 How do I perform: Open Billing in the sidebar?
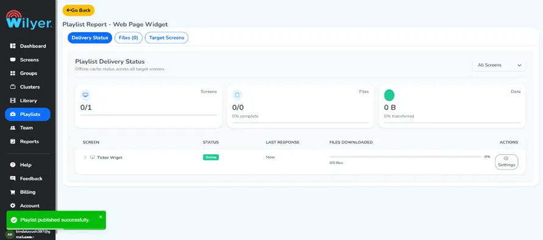click(27, 192)
